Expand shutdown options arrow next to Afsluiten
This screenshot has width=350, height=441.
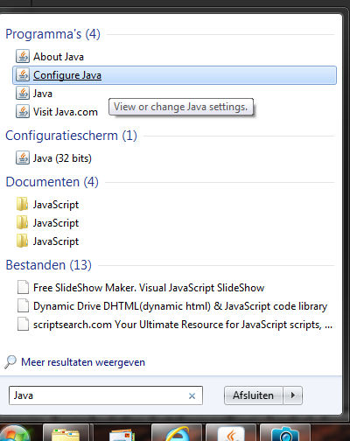click(x=293, y=395)
